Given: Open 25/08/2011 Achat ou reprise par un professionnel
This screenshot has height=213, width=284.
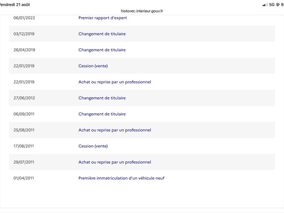Looking at the screenshot, I should tap(115, 130).
